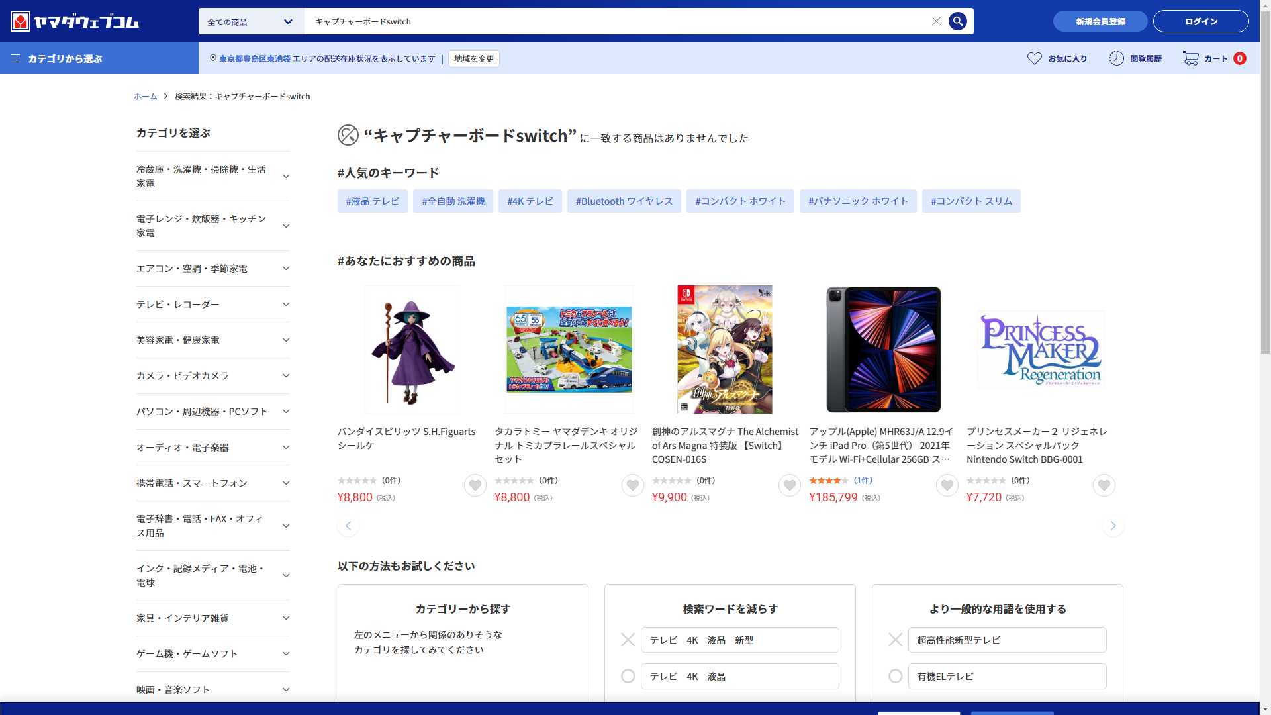1271x715 pixels.
Task: Select the 有機ELテレビ radio option
Action: click(895, 676)
